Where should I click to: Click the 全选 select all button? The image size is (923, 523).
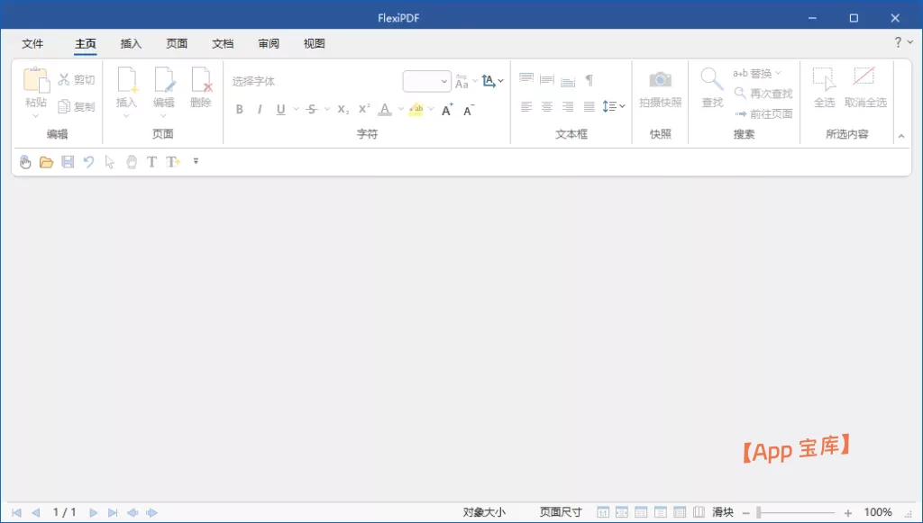[824, 88]
